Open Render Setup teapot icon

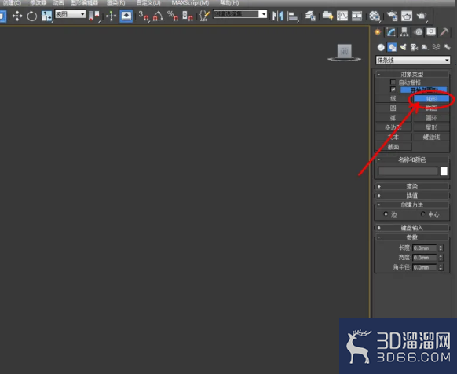coord(393,16)
